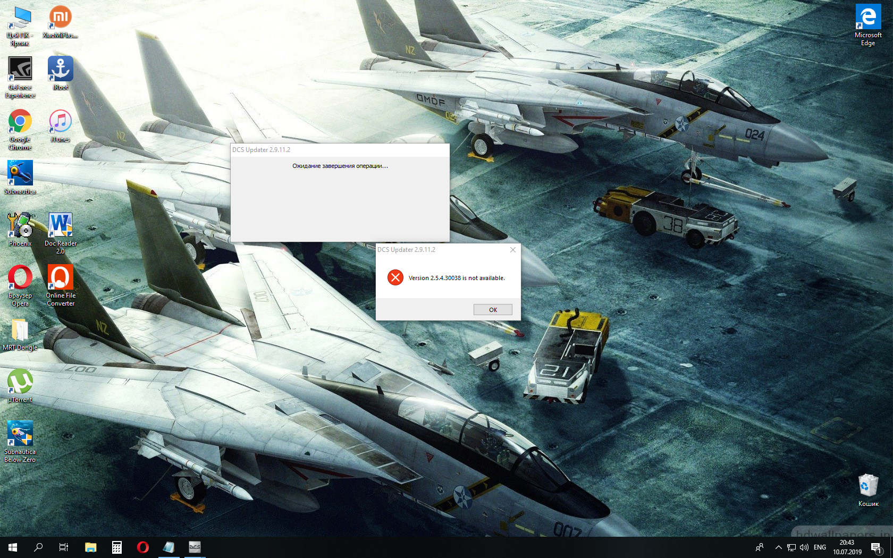This screenshot has height=558, width=893.
Task: Select the Google Chrome desktop shortcut
Action: pos(20,130)
